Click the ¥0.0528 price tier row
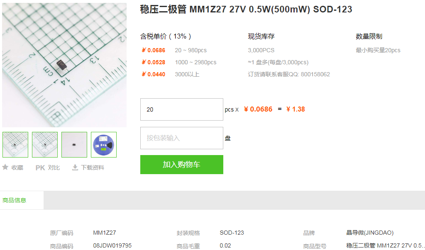Image resolution: width=425 pixels, height=250 pixels. tap(179, 62)
